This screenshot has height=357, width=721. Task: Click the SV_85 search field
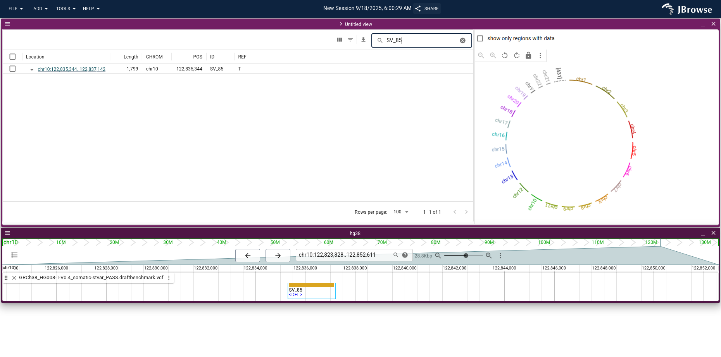point(421,40)
